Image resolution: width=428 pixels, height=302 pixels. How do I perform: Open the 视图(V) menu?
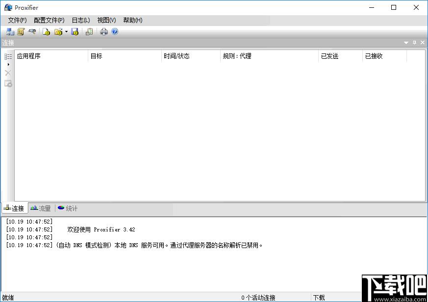tap(106, 20)
